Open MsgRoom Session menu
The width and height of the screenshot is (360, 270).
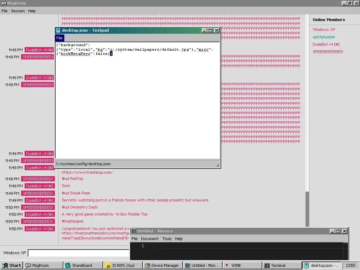pyautogui.click(x=18, y=11)
